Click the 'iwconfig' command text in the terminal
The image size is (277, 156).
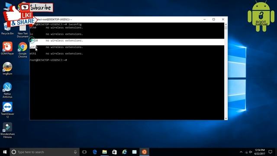coord(75,24)
